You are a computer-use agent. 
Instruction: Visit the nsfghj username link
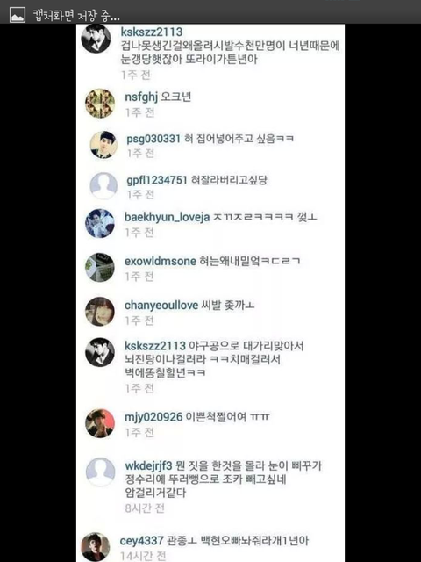141,97
